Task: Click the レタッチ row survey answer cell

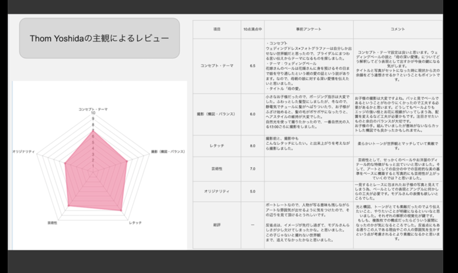Action: [x=309, y=146]
